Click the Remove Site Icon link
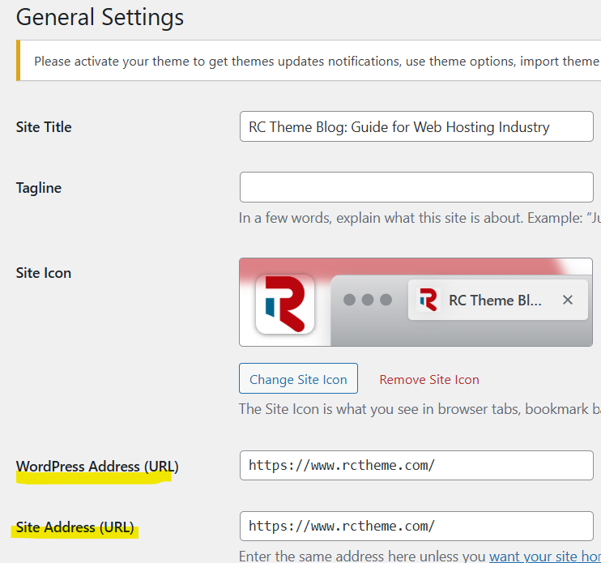This screenshot has width=601, height=563. (429, 379)
